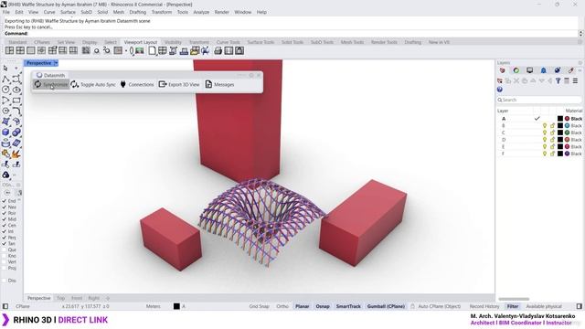Click the Layers Search input field
This screenshot has width=585, height=329.
(538, 100)
